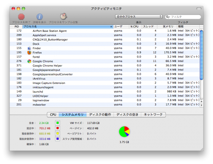Viewport: 213px width, 164px height.
Task: Click the 3.75 GB total under pie chart
Action: point(124,142)
